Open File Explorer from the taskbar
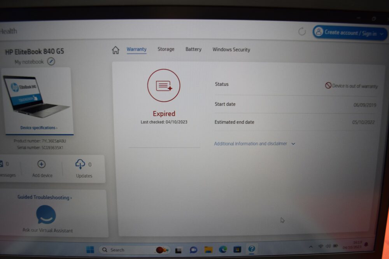 [209, 250]
